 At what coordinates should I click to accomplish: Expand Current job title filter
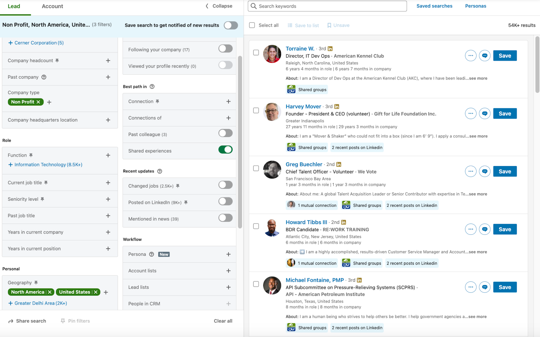pos(108,183)
